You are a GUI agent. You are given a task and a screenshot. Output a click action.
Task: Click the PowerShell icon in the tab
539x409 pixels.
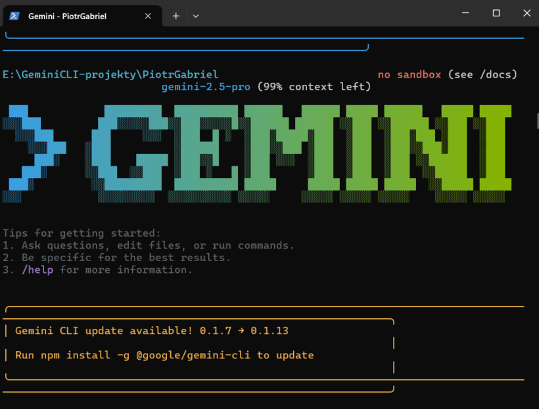pyautogui.click(x=14, y=16)
